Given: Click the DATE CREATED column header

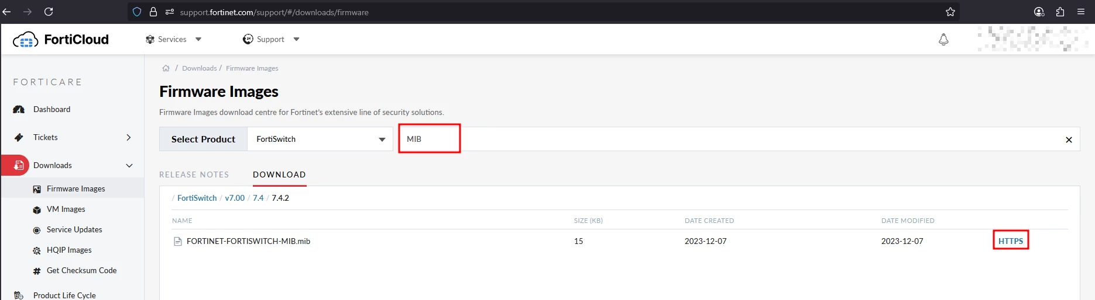Looking at the screenshot, I should click(x=709, y=221).
